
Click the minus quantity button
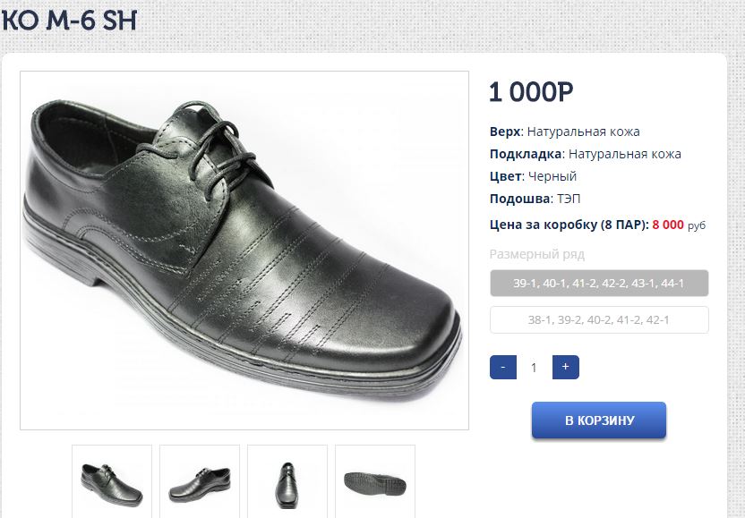point(503,367)
